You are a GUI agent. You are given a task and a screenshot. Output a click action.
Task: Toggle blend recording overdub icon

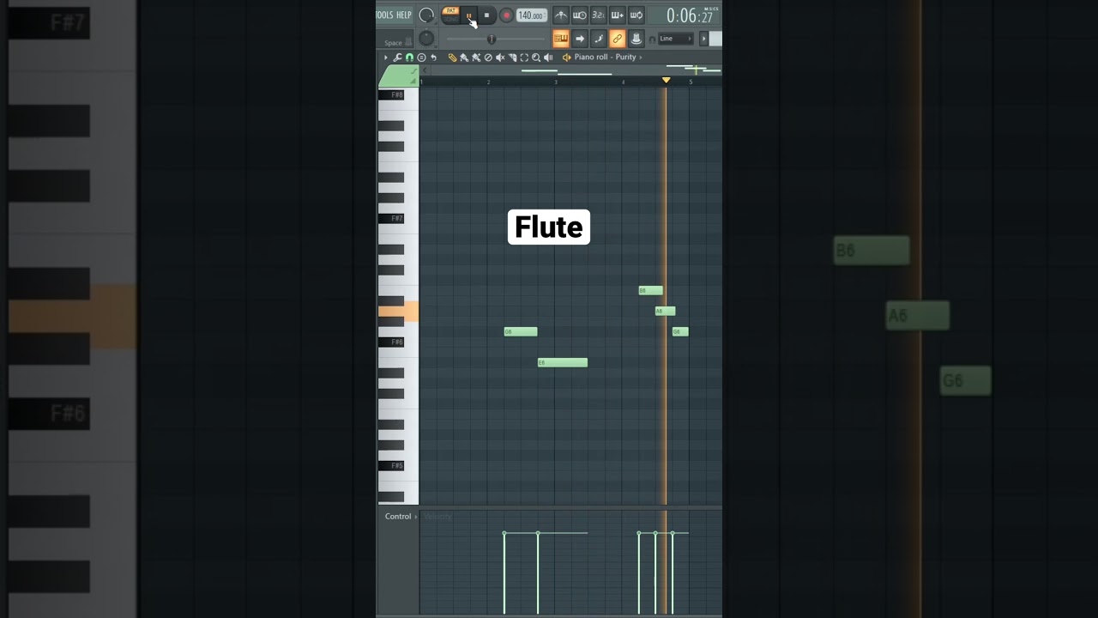click(618, 15)
